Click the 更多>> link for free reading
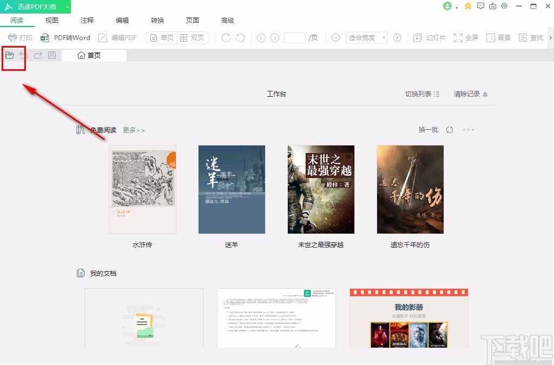Screen dimensions: 554x365 [x=133, y=130]
